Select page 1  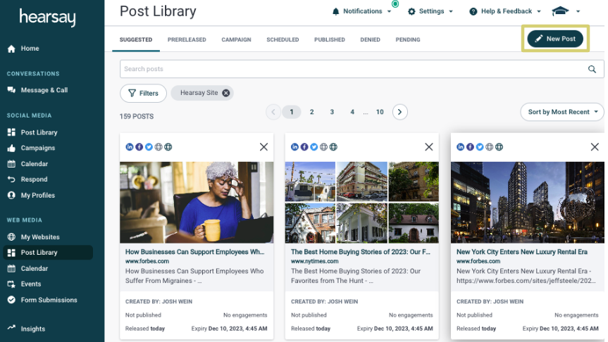pos(292,112)
